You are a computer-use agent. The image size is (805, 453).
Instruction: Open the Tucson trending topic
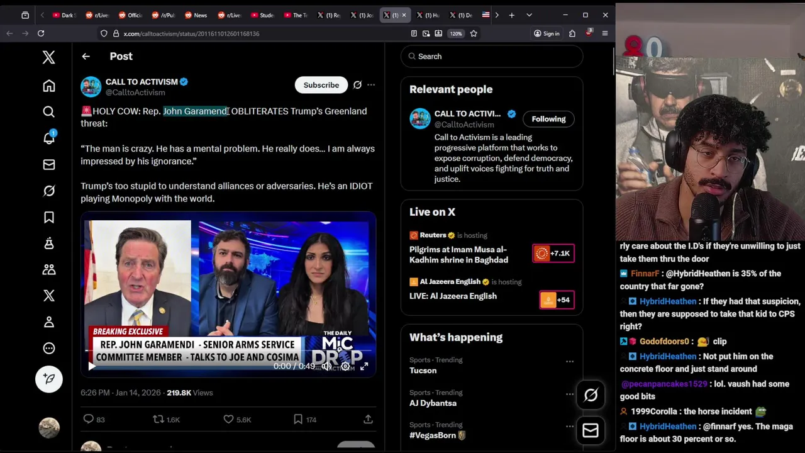[x=423, y=371]
